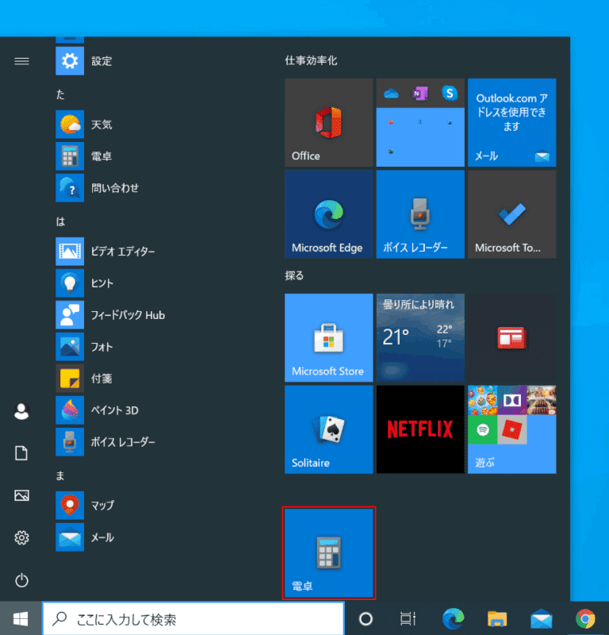Open the red News tile
The image size is (609, 635).
(x=512, y=338)
